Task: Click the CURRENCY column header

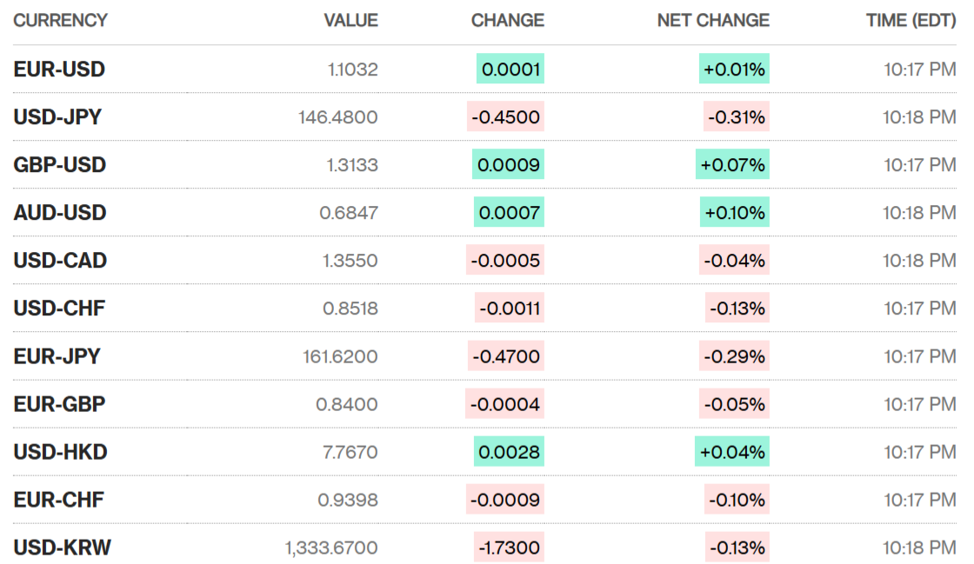Action: (x=61, y=20)
